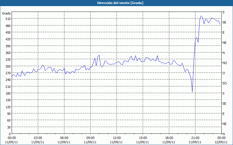Click the 510 value on the degree axis
This screenshot has width=233, height=145.
click(8, 19)
